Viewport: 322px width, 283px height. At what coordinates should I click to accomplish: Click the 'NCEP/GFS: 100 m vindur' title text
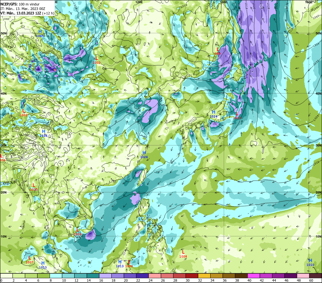tap(20, 4)
